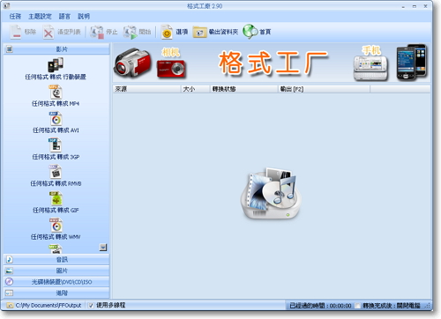This screenshot has width=441, height=319.
Task: Click the Picture panel header icon
Action: tap(10, 271)
